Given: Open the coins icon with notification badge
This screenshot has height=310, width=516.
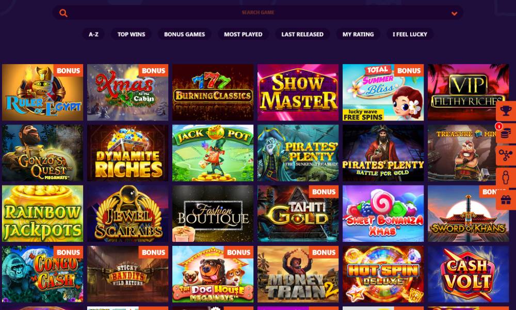Looking at the screenshot, I should [x=506, y=133].
